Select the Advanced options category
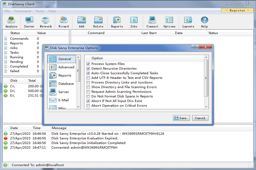 point(61,67)
